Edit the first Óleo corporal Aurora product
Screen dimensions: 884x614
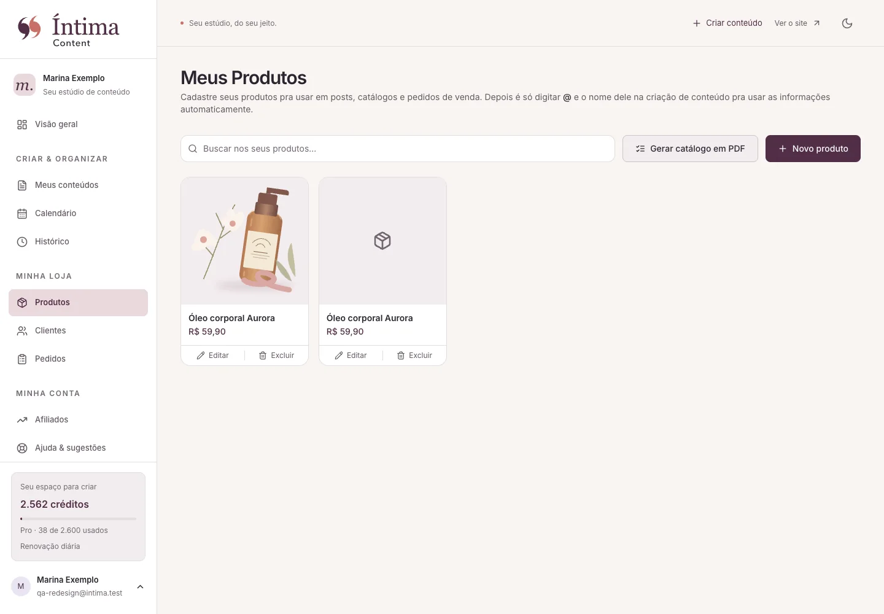(213, 356)
